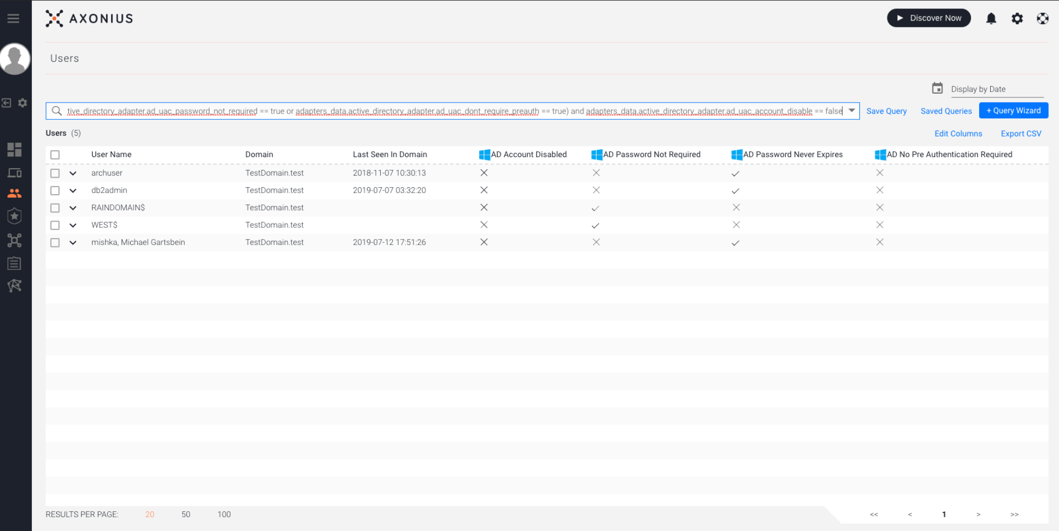
Task: Click the Discover Now button
Action: (928, 18)
